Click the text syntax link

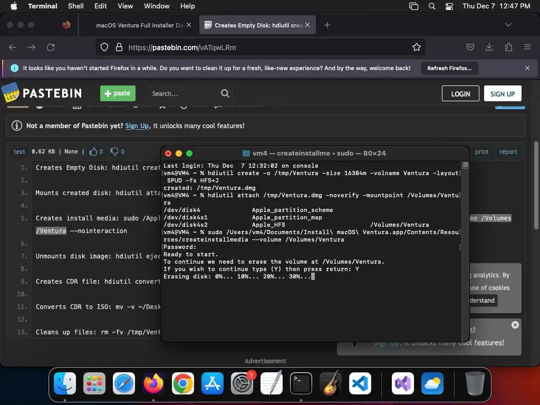pyautogui.click(x=20, y=151)
